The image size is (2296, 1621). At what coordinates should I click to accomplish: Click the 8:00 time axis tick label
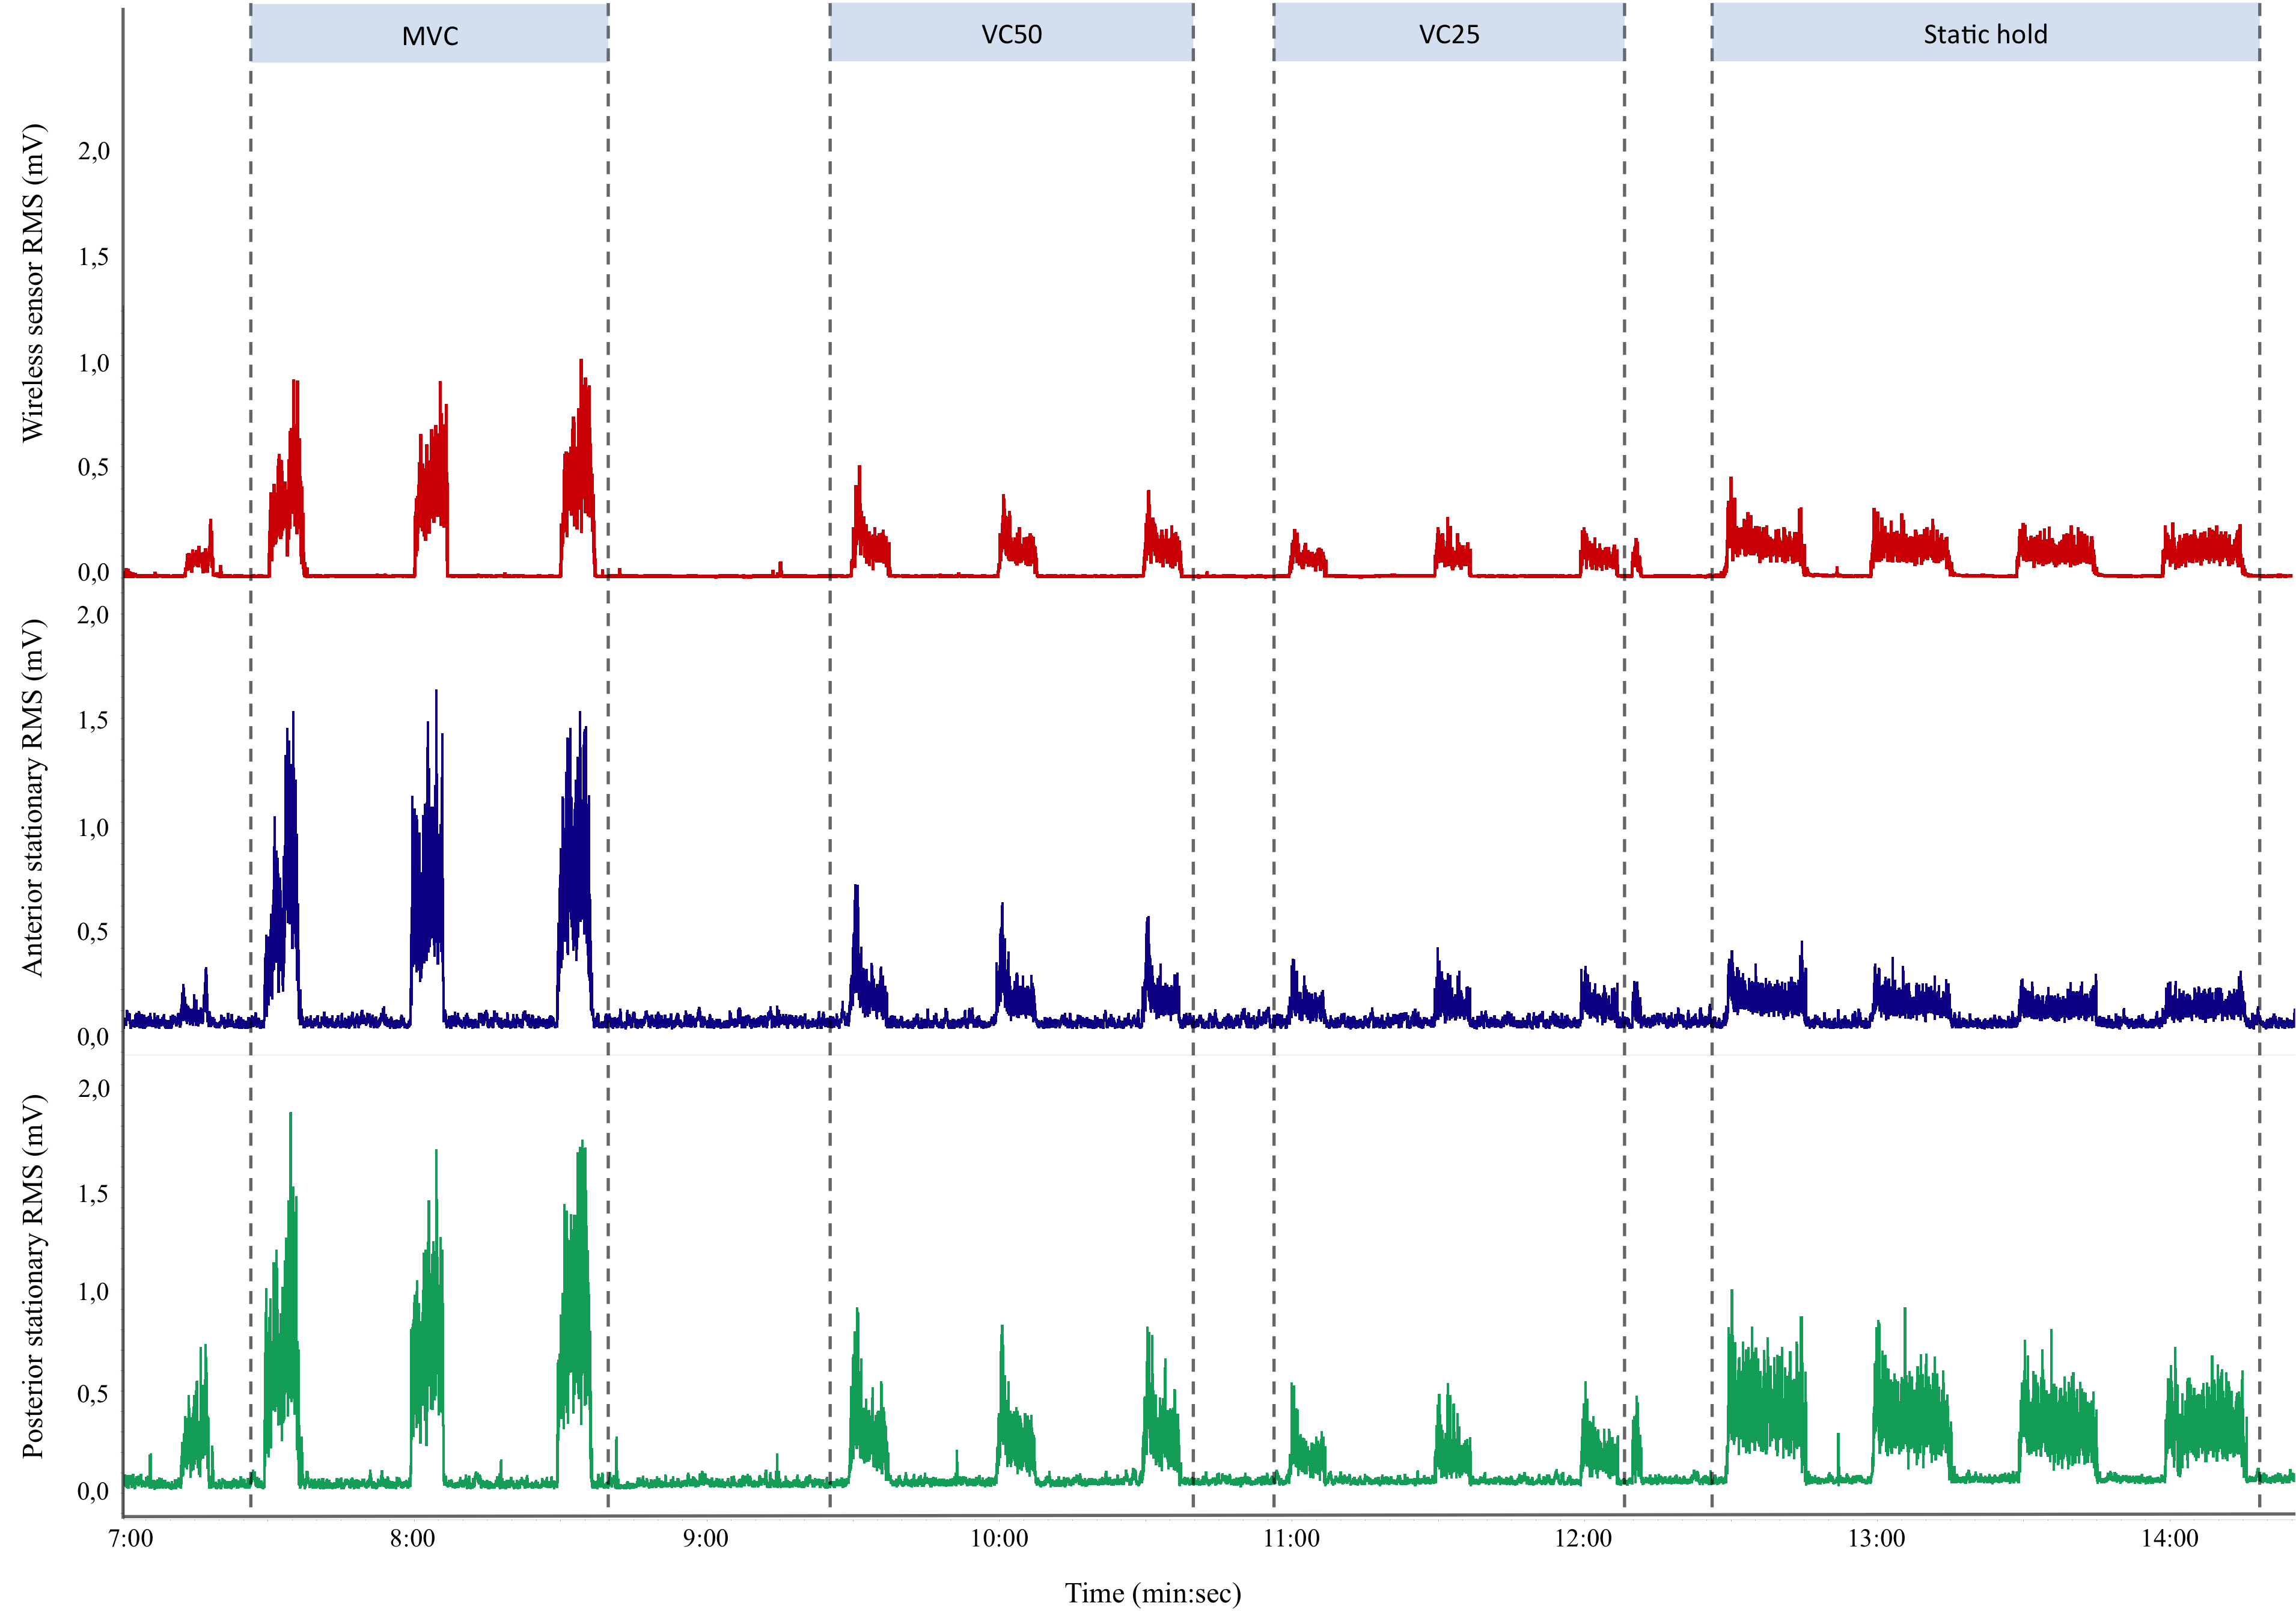click(412, 1538)
